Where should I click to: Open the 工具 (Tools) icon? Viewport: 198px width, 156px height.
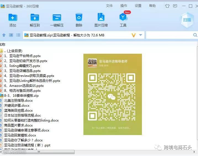coord(123,17)
